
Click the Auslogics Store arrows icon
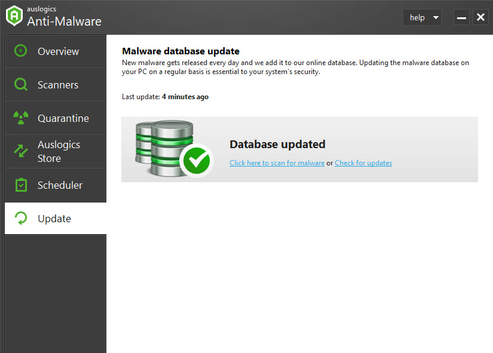[21, 151]
